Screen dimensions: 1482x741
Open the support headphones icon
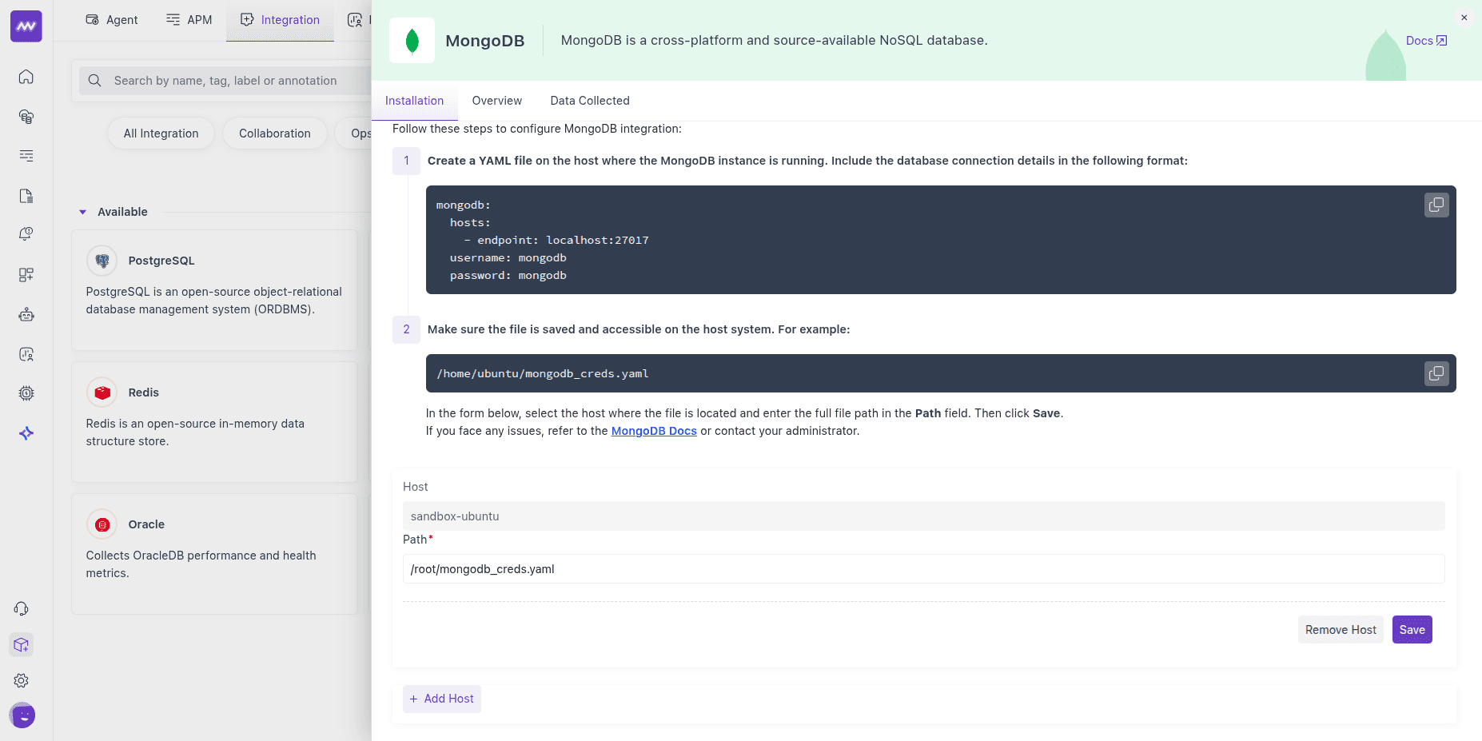point(21,608)
